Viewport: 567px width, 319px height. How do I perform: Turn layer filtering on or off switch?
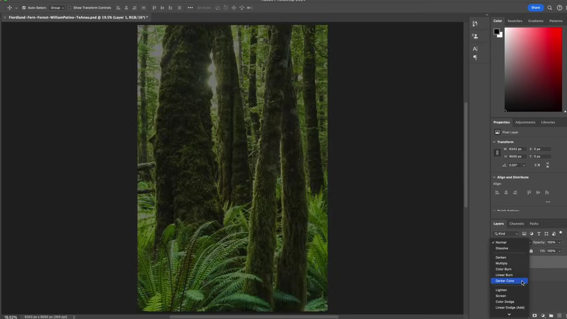(561, 233)
